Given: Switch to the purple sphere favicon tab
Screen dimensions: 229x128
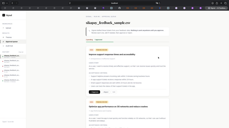Looking at the screenshot, I should pyautogui.click(x=103, y=8).
